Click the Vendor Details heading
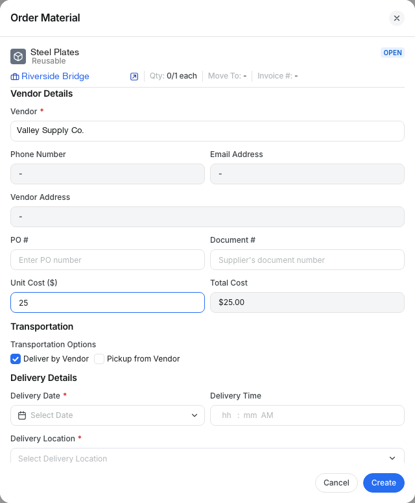This screenshot has width=415, height=503. (41, 93)
